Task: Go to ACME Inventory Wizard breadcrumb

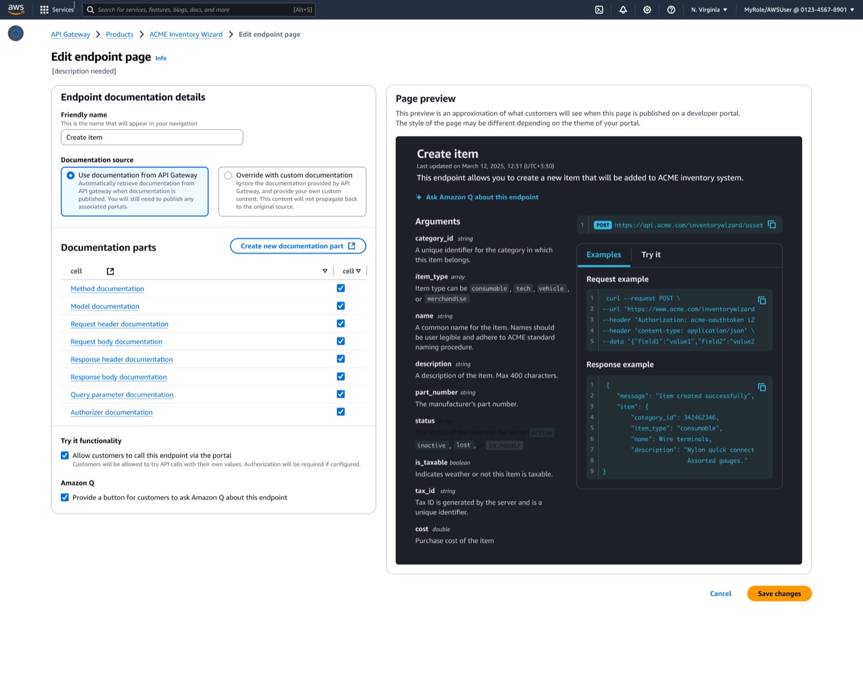Action: [186, 35]
